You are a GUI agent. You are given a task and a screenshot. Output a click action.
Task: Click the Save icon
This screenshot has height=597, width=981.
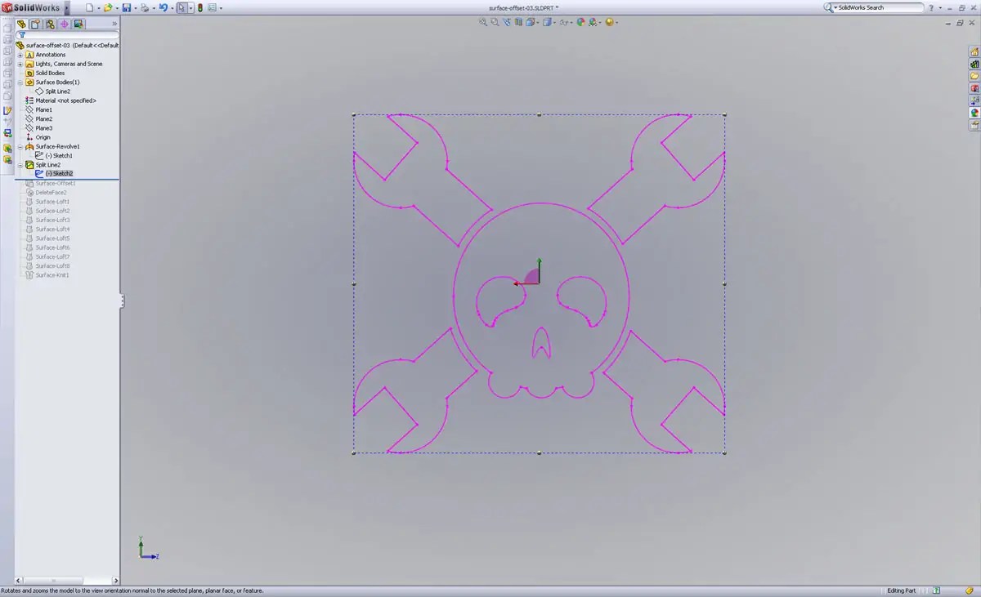click(127, 7)
